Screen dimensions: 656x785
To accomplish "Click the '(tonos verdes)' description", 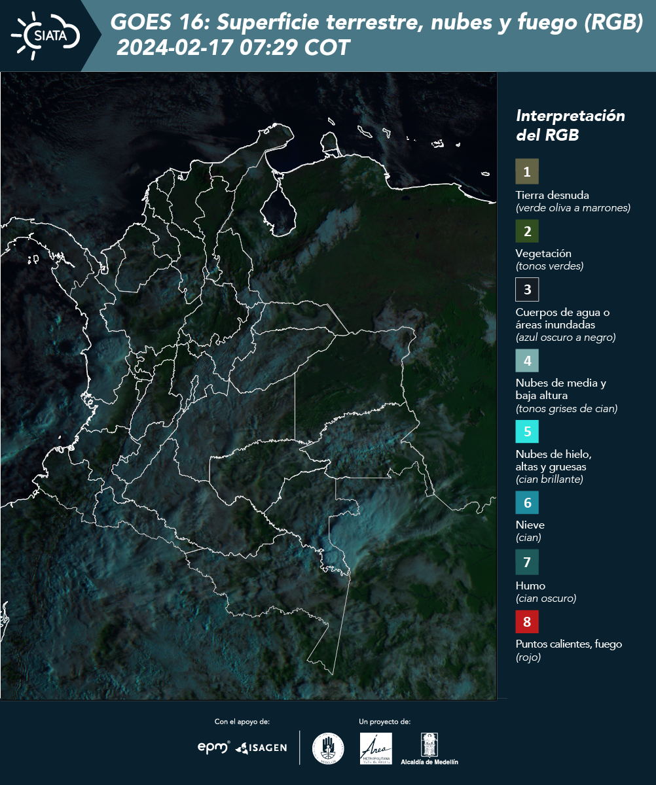I will tap(549, 266).
